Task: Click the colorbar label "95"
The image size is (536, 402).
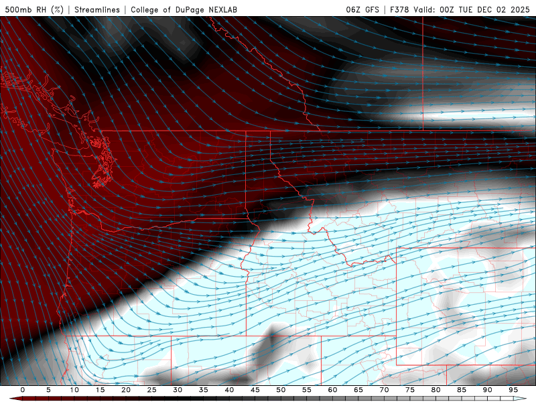Action: point(513,390)
